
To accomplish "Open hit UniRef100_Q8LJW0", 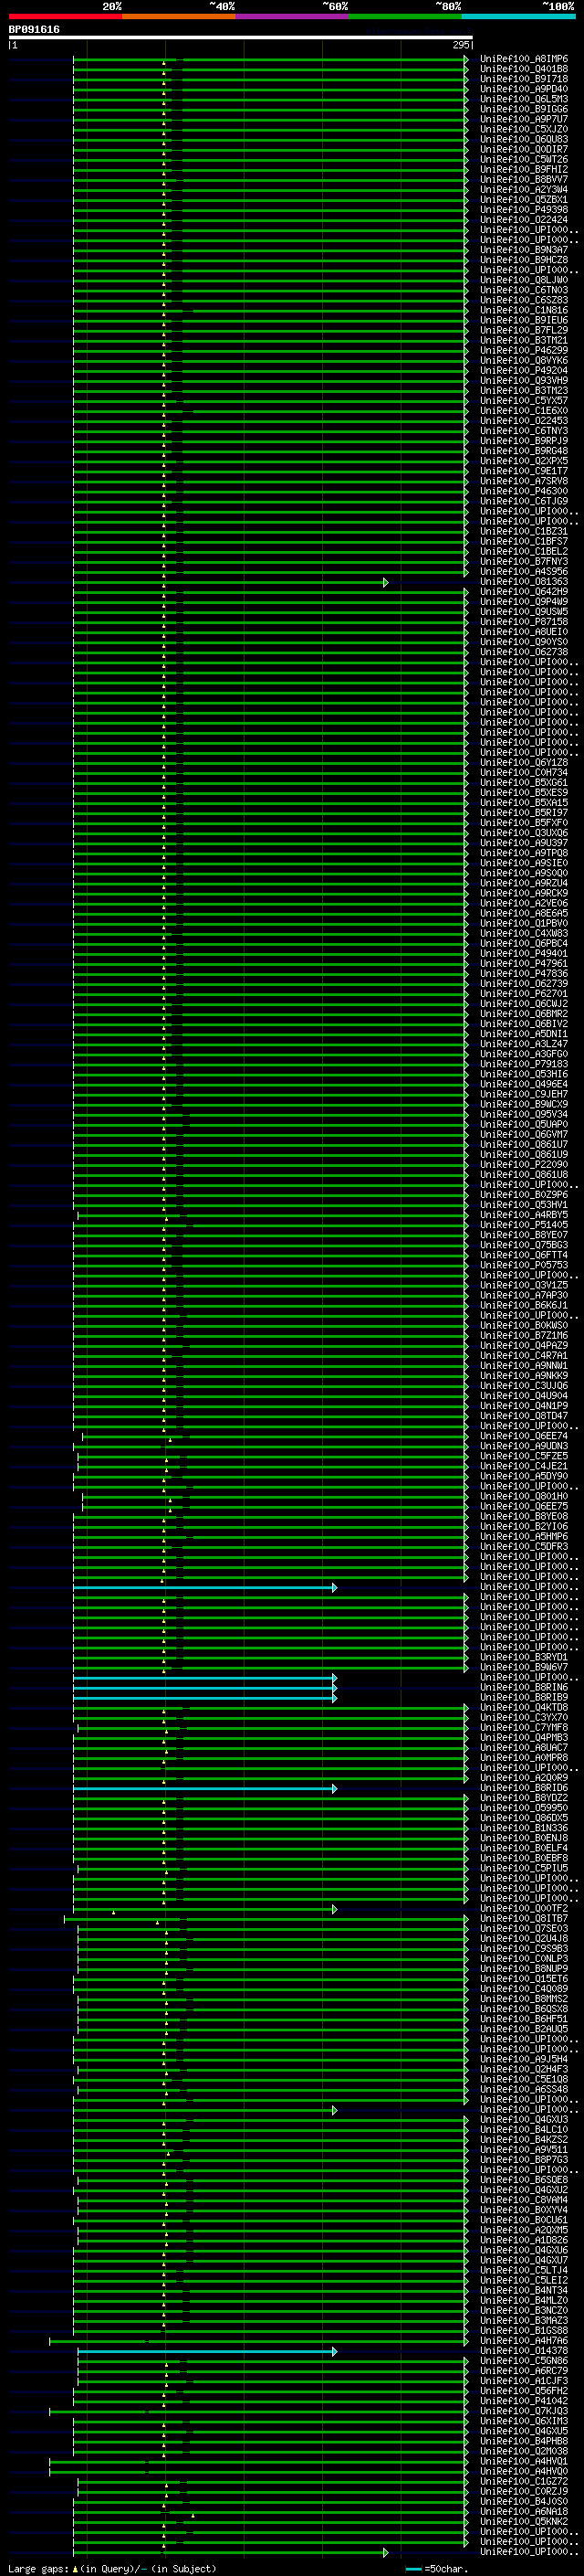I will 524,281.
